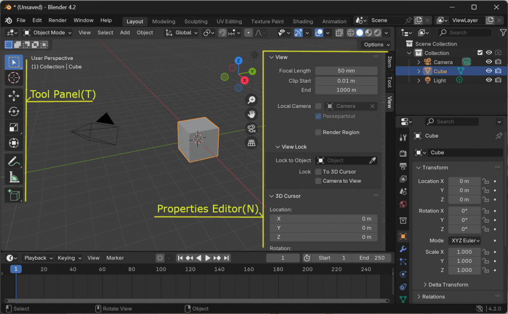This screenshot has width=508, height=314.
Task: Activate the Transform tool
Action: [x=13, y=143]
